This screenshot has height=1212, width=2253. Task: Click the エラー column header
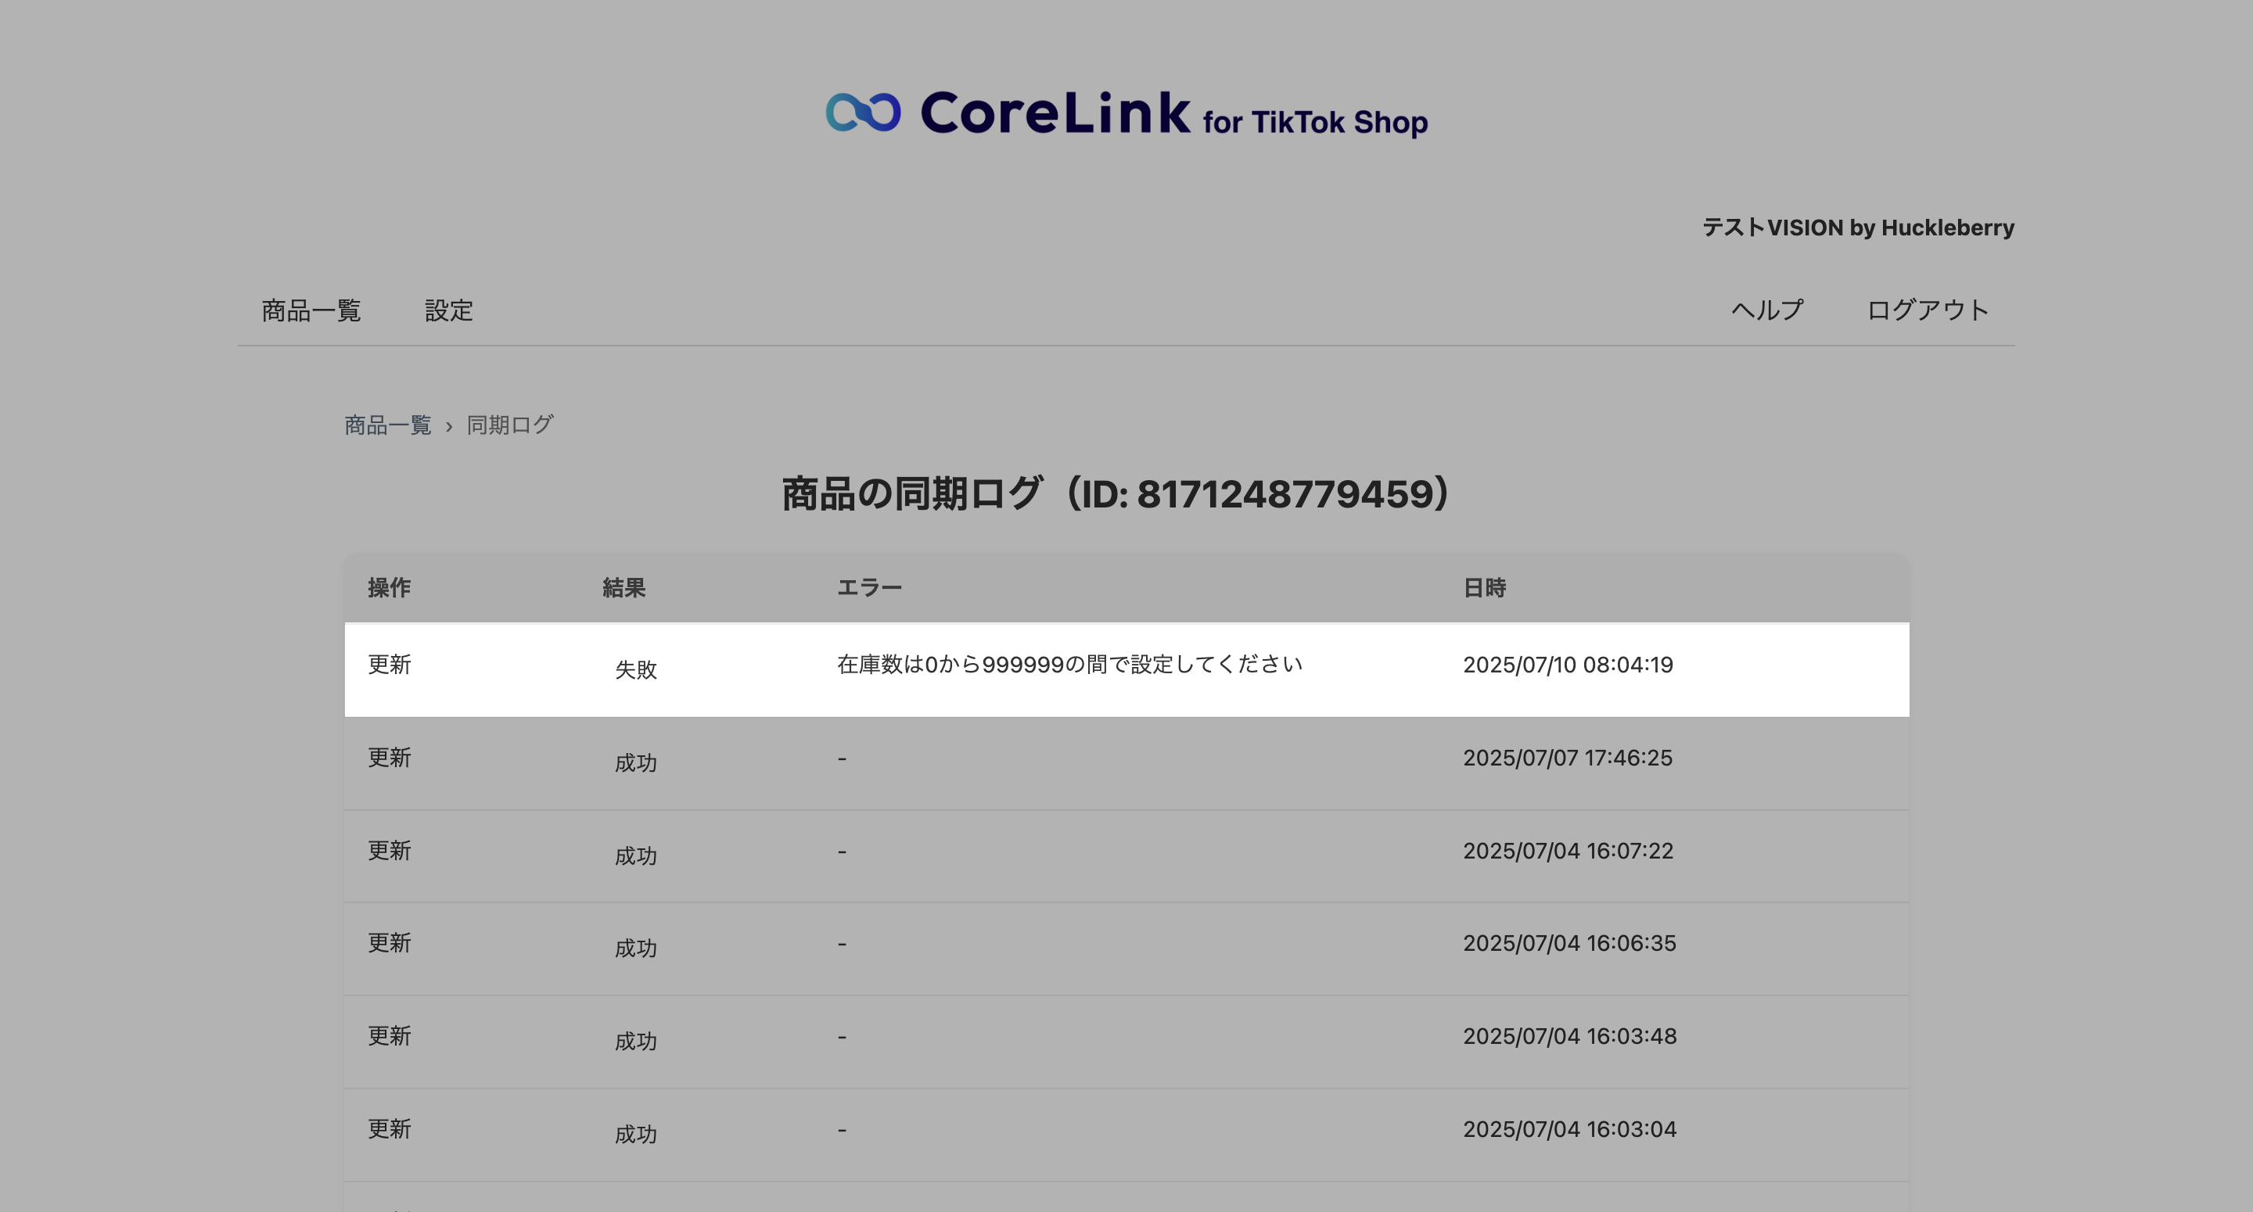(868, 588)
